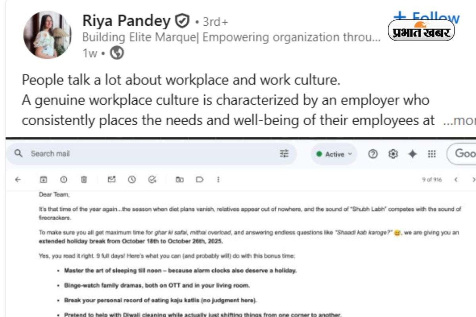Open Gmail advanced search filters
The image size is (476, 317).
click(x=284, y=154)
